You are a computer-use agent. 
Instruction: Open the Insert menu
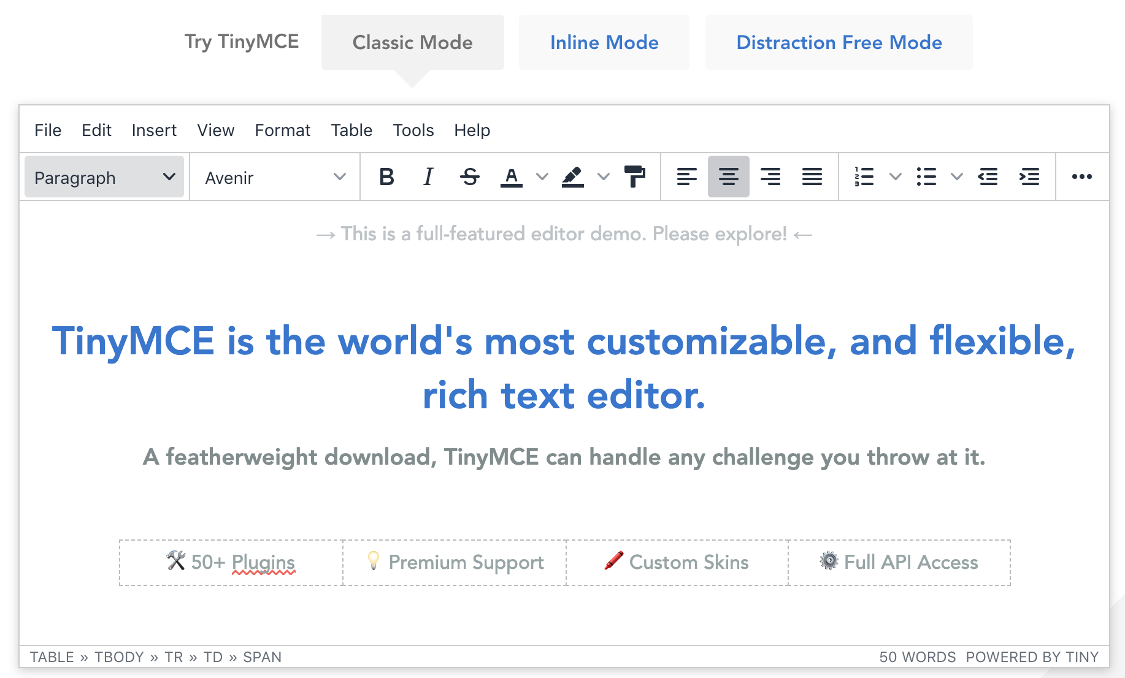point(154,130)
